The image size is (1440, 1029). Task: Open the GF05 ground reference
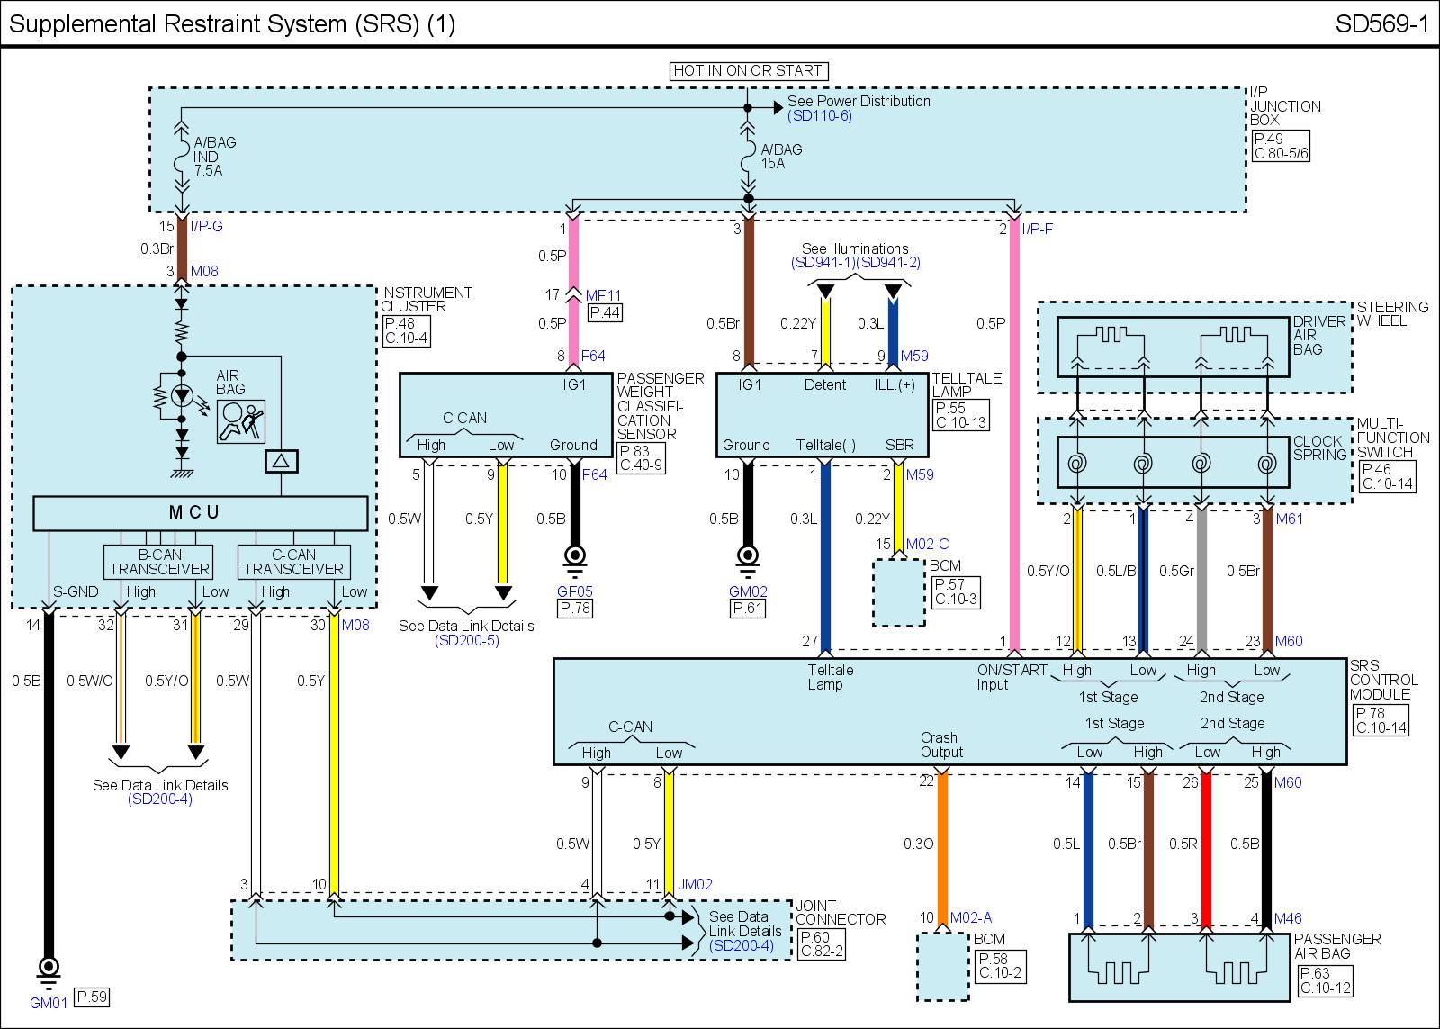coord(574,592)
